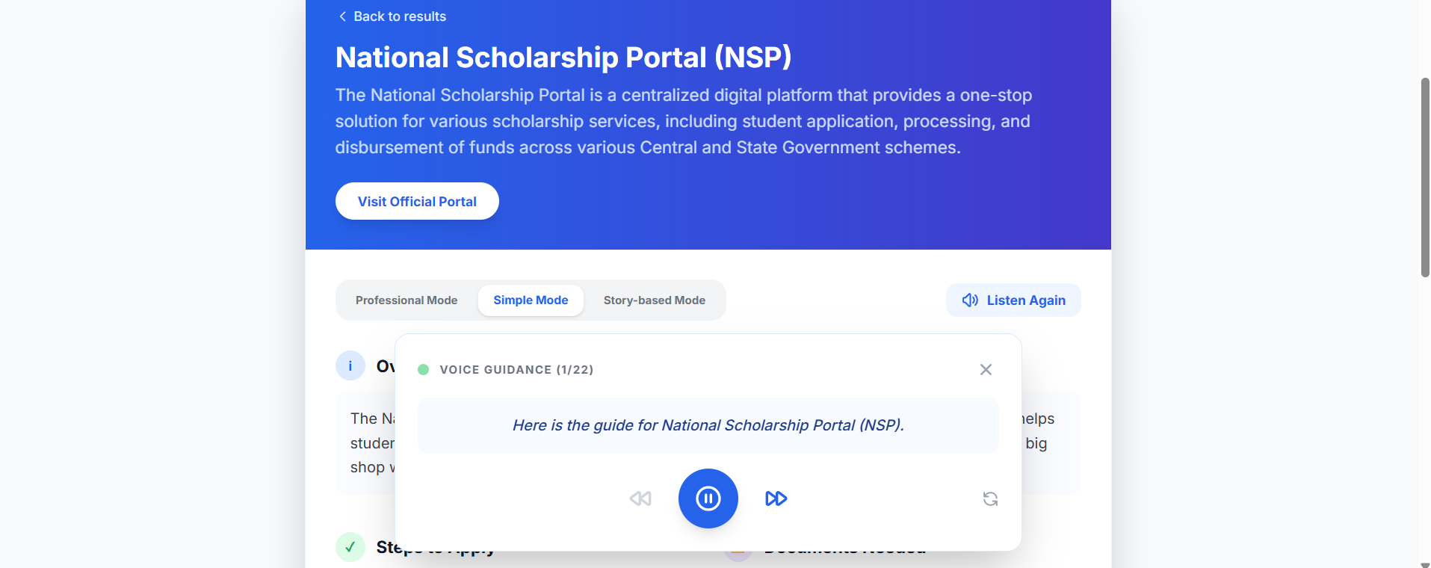Image resolution: width=1431 pixels, height=568 pixels.
Task: Click the Back to results link
Action: pyautogui.click(x=392, y=16)
